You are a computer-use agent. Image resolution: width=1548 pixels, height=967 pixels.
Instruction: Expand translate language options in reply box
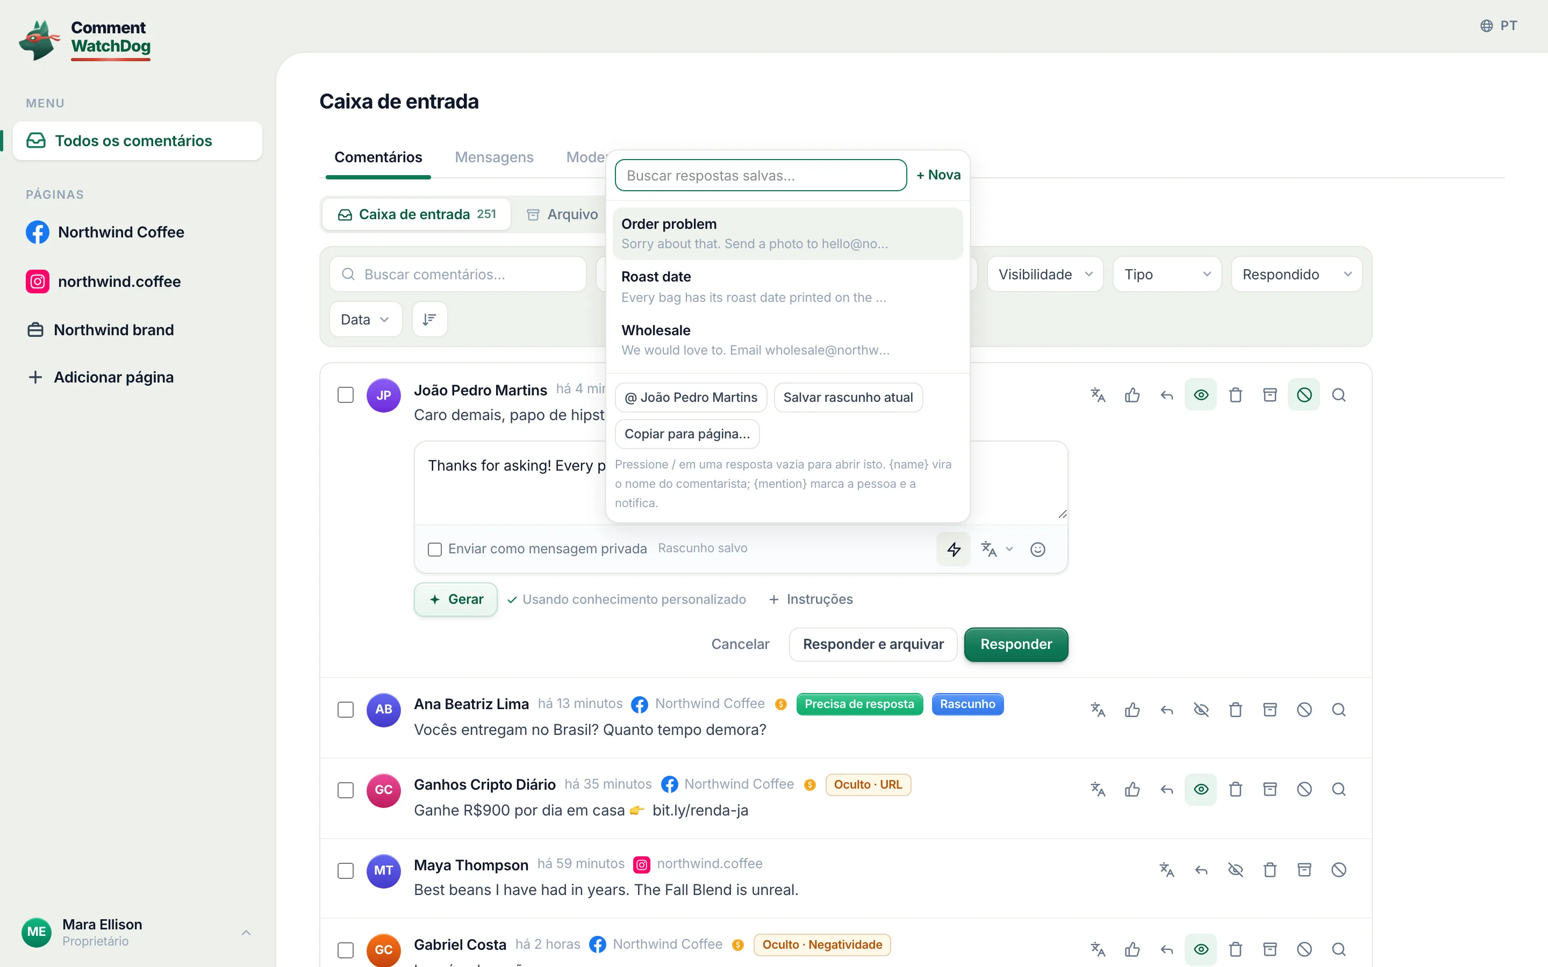tap(1009, 549)
